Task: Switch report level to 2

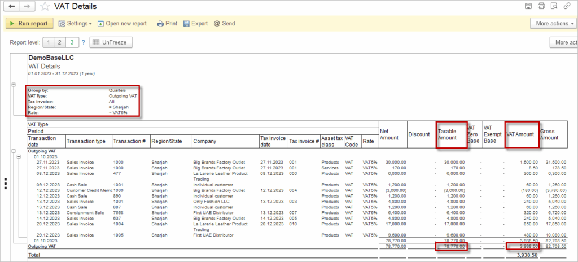Action: (x=60, y=42)
